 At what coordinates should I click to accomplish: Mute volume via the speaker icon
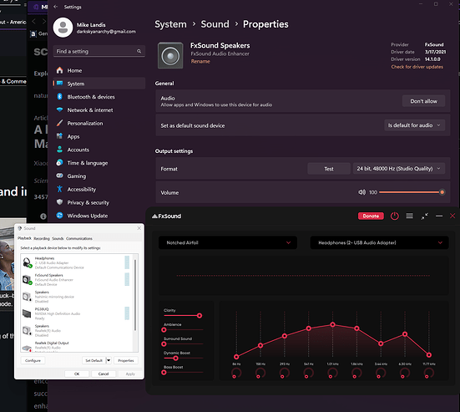(361, 192)
